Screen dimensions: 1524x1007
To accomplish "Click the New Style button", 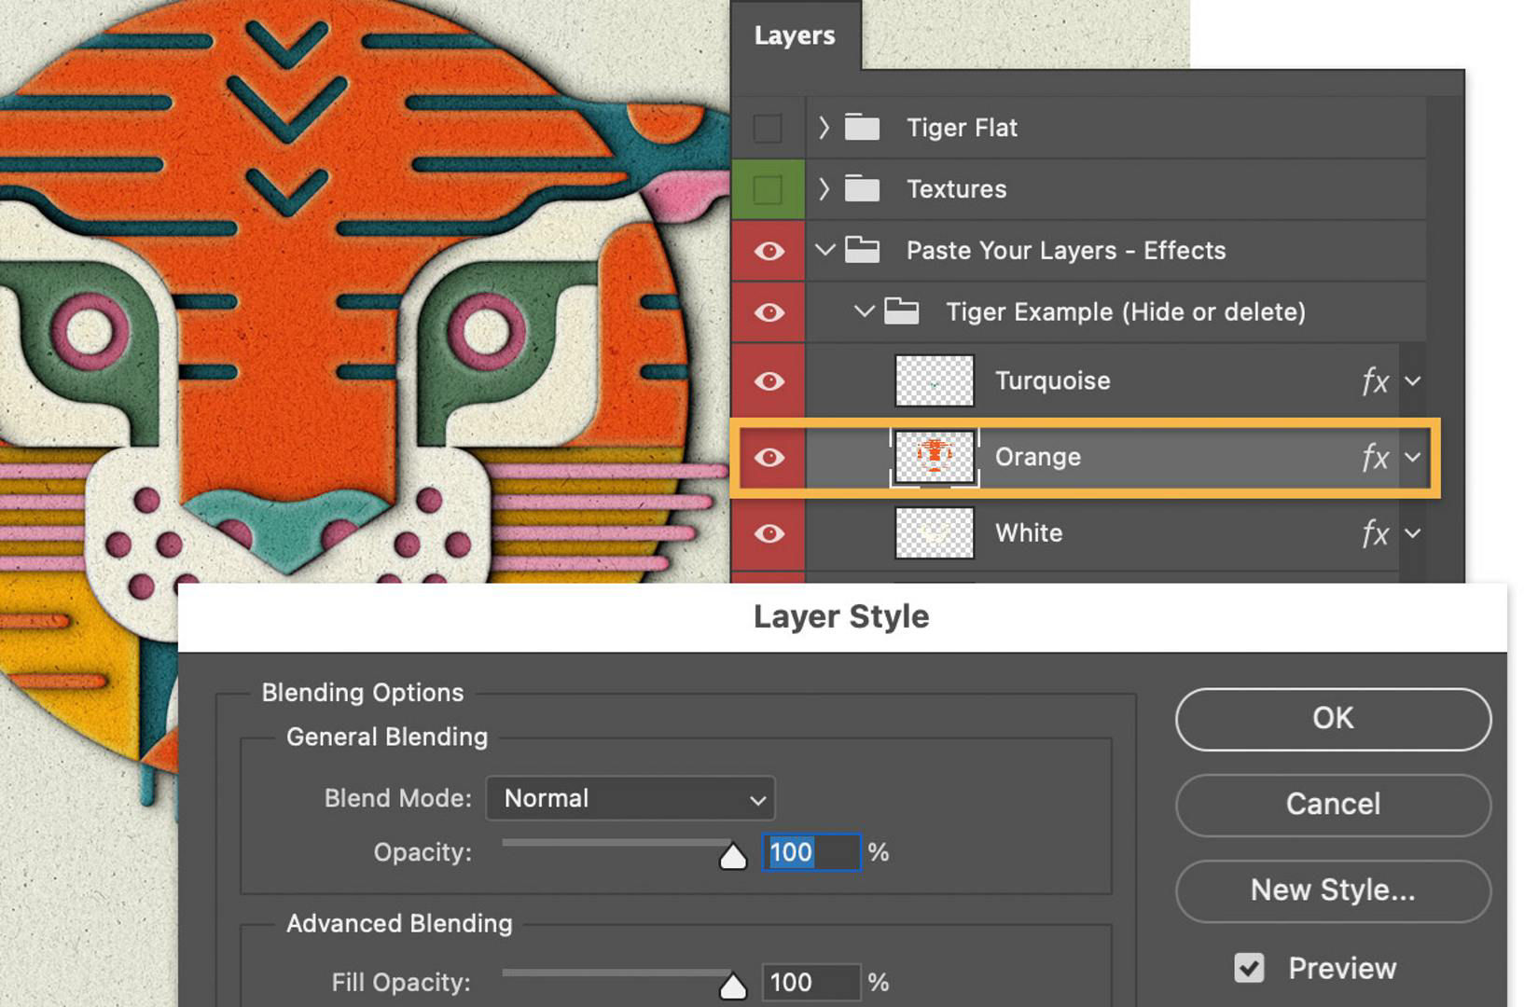I will (1332, 890).
